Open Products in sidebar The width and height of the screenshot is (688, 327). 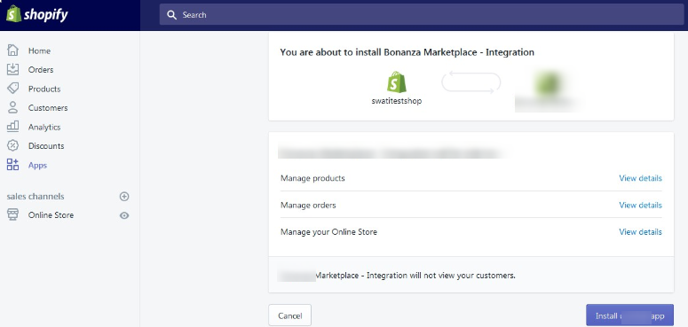point(44,89)
